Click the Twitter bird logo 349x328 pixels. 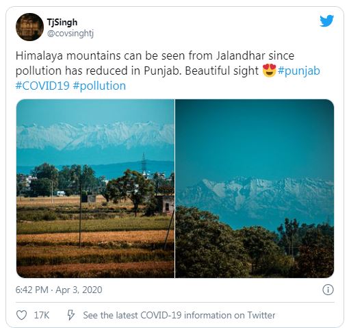(326, 21)
